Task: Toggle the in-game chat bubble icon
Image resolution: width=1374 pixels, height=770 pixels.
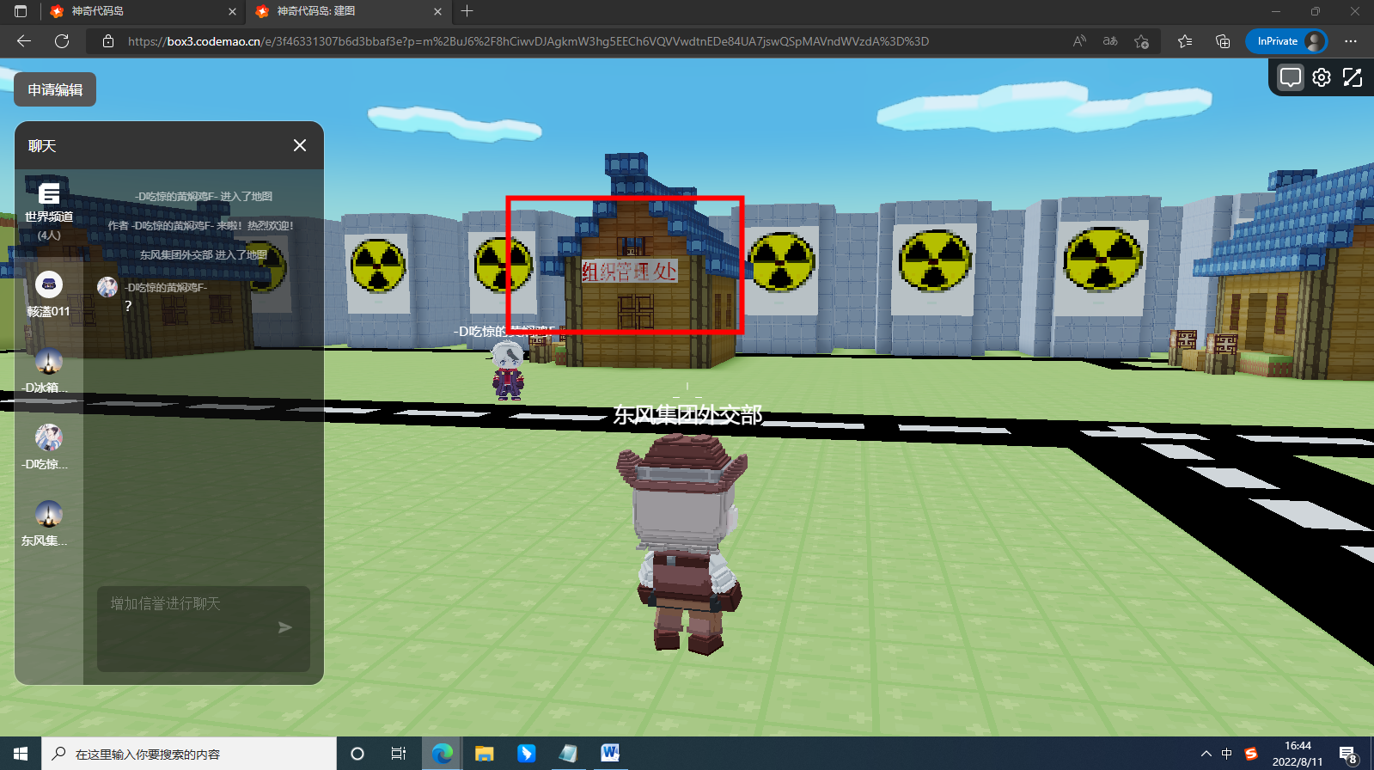Action: click(x=1290, y=78)
